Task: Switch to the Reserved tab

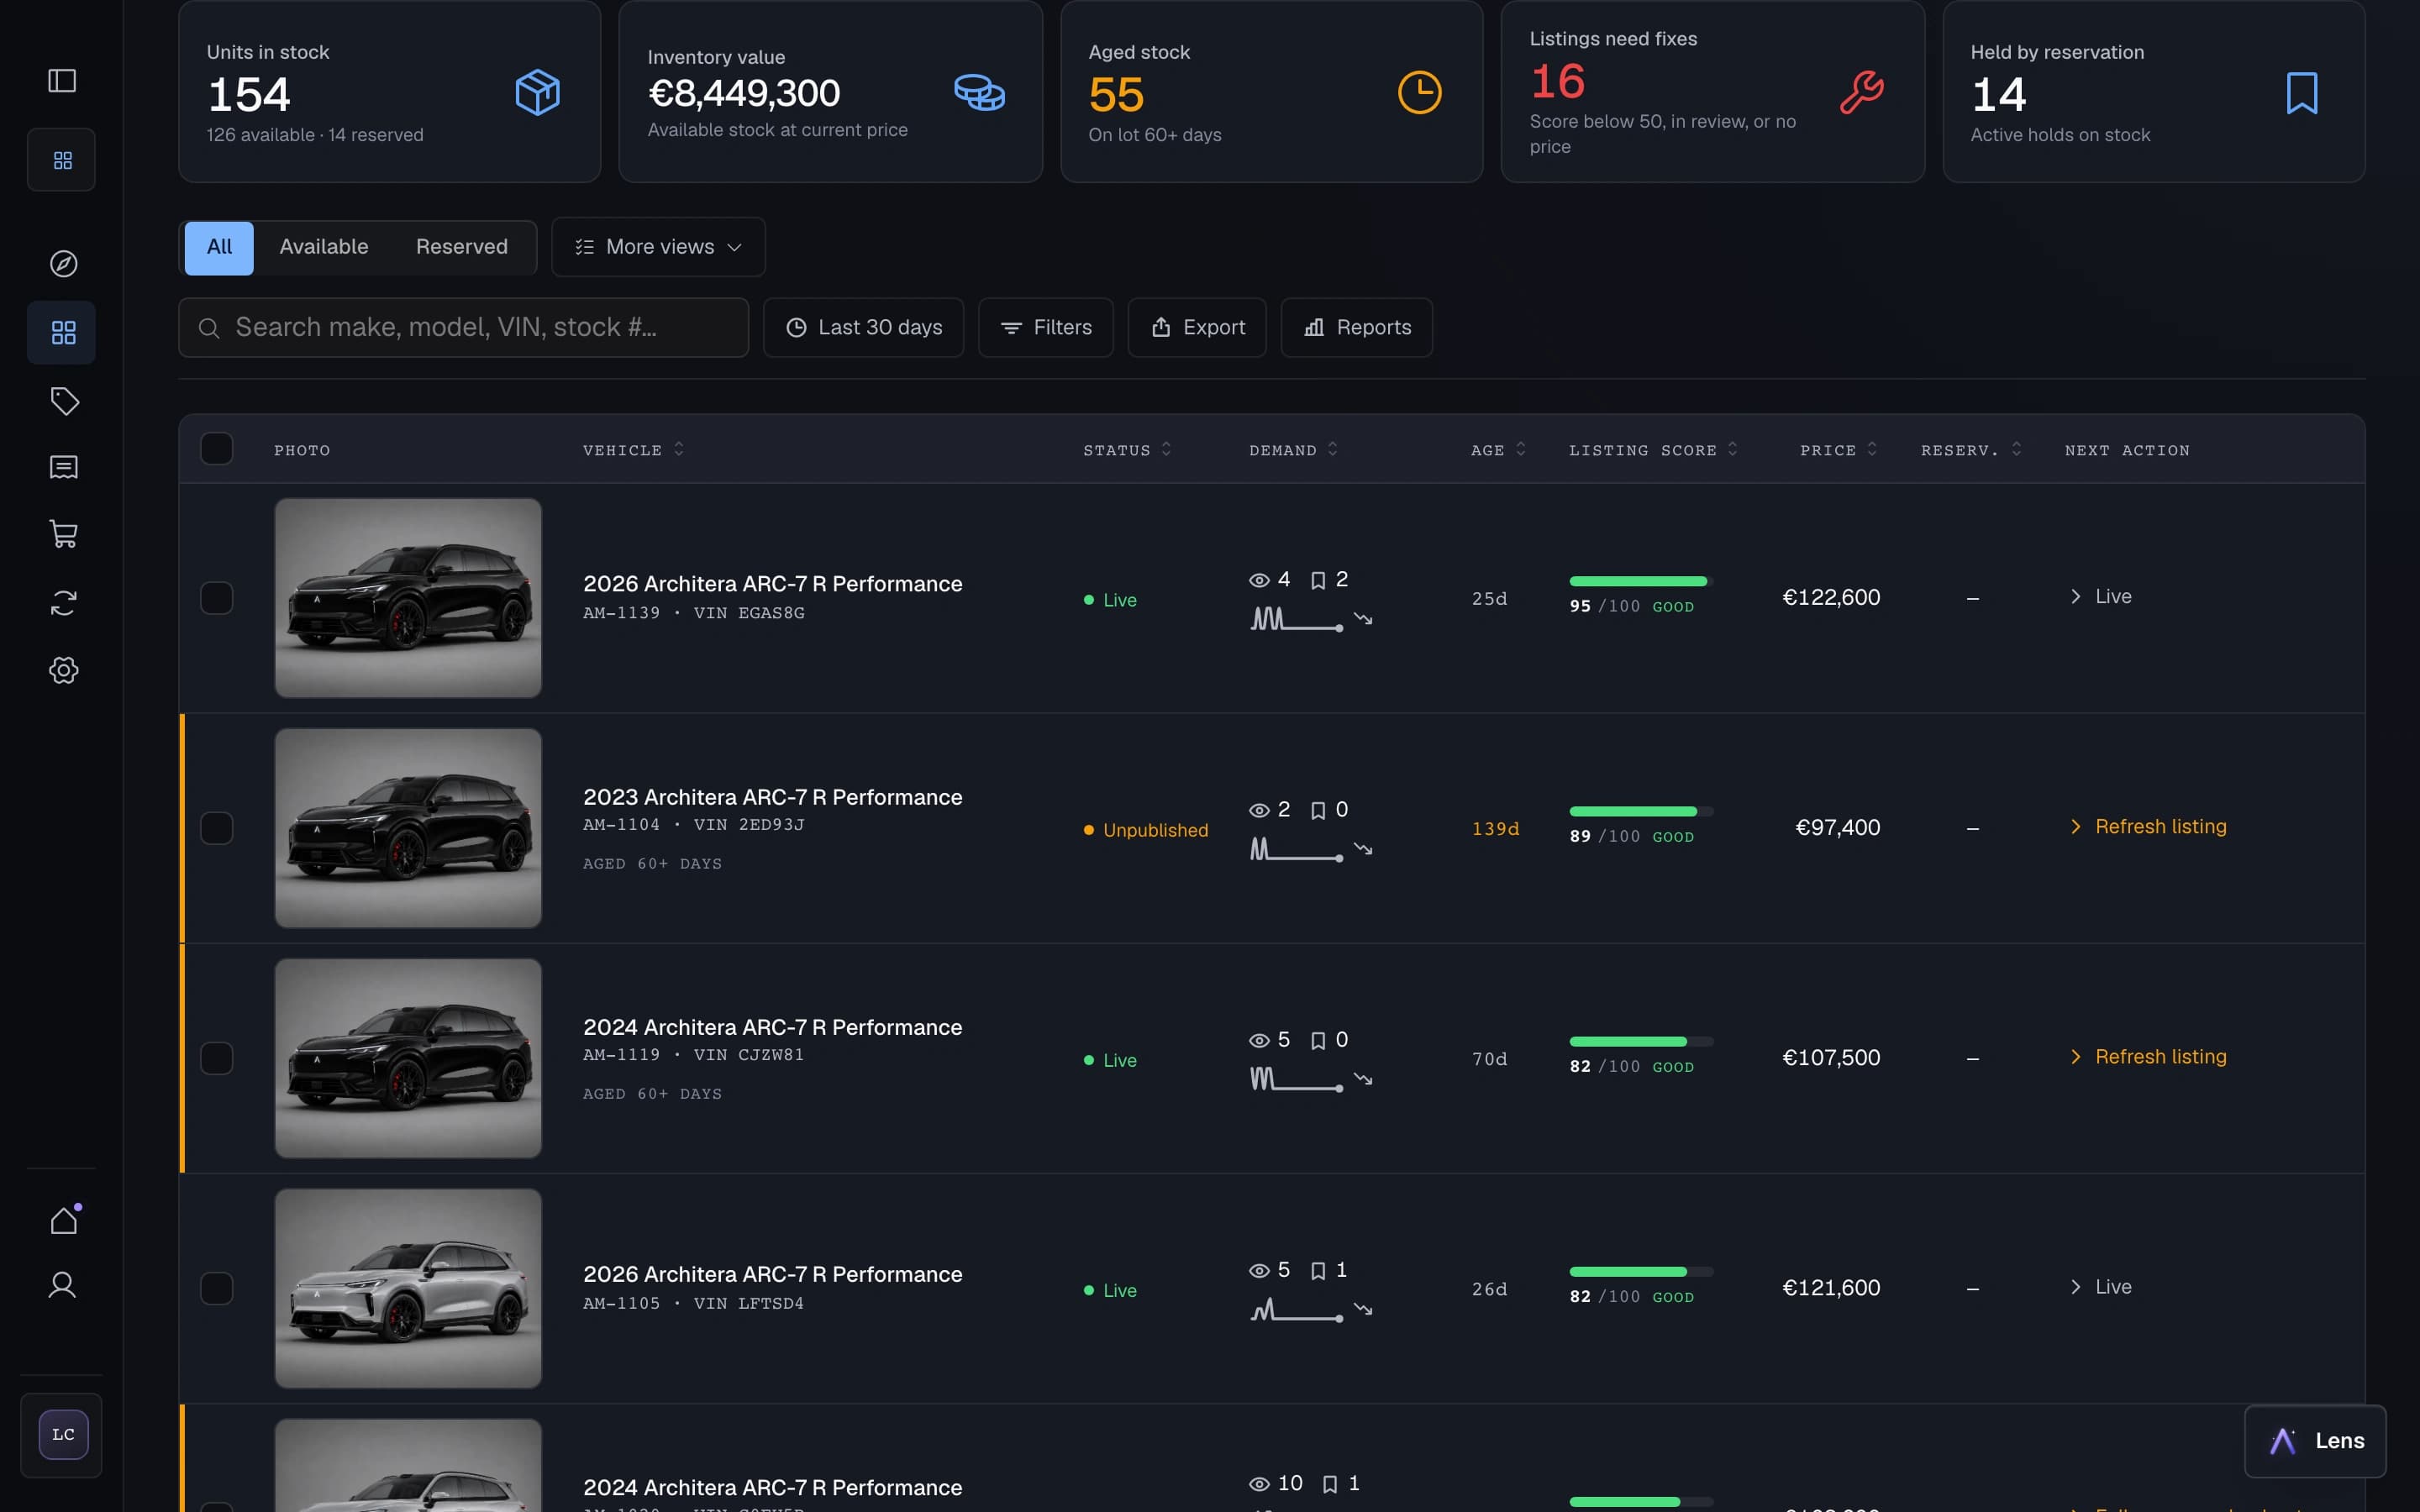Action: 462,247
